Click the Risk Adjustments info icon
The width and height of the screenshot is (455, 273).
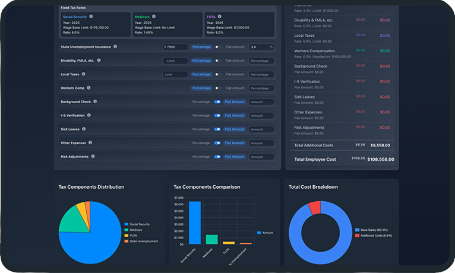[93, 157]
